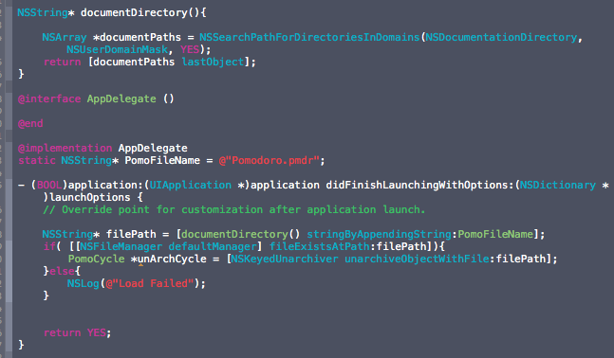Screen dimensions: 614x358
Task: Click documentDirectory in the function definition line
Action: coord(134,12)
